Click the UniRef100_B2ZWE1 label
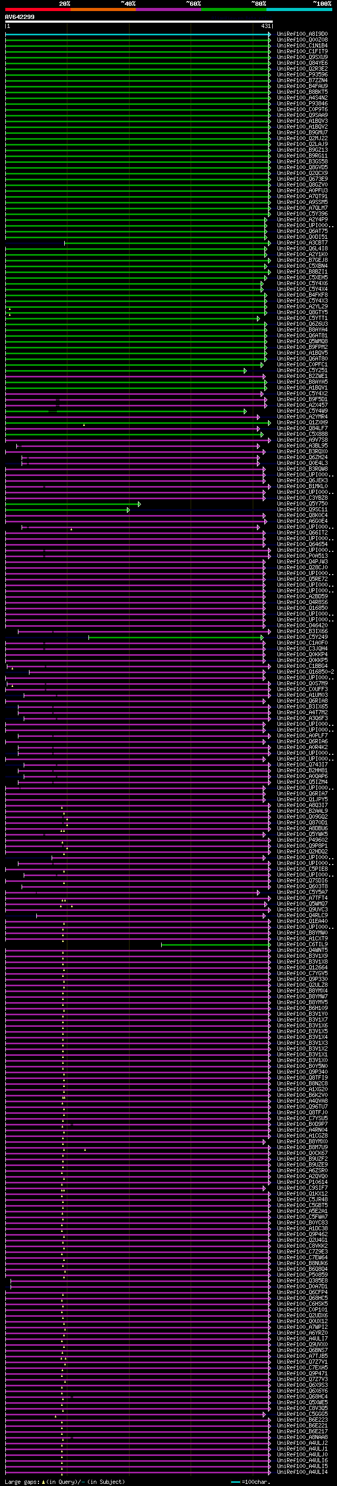This screenshot has width=337, height=1486. pos(302,376)
